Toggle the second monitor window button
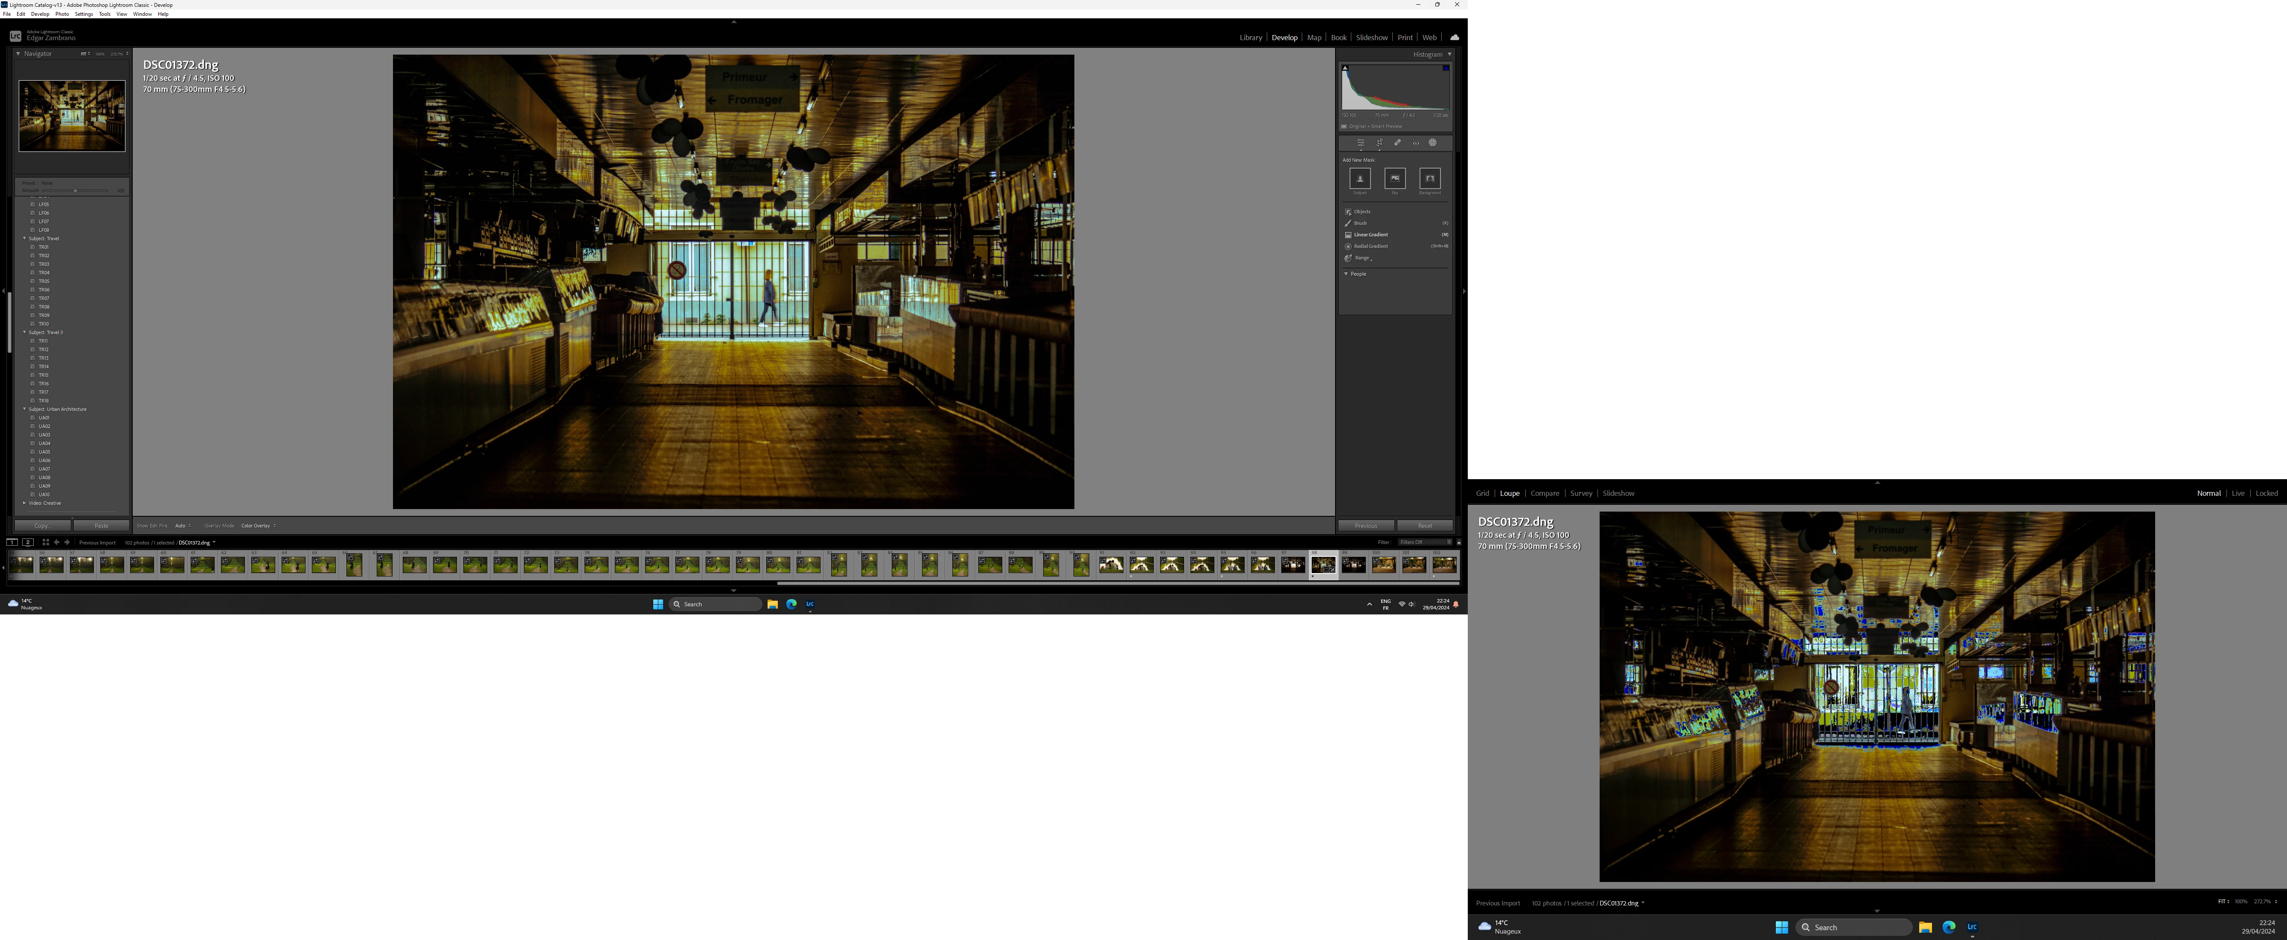Screen dimensions: 2287x940 pos(28,542)
